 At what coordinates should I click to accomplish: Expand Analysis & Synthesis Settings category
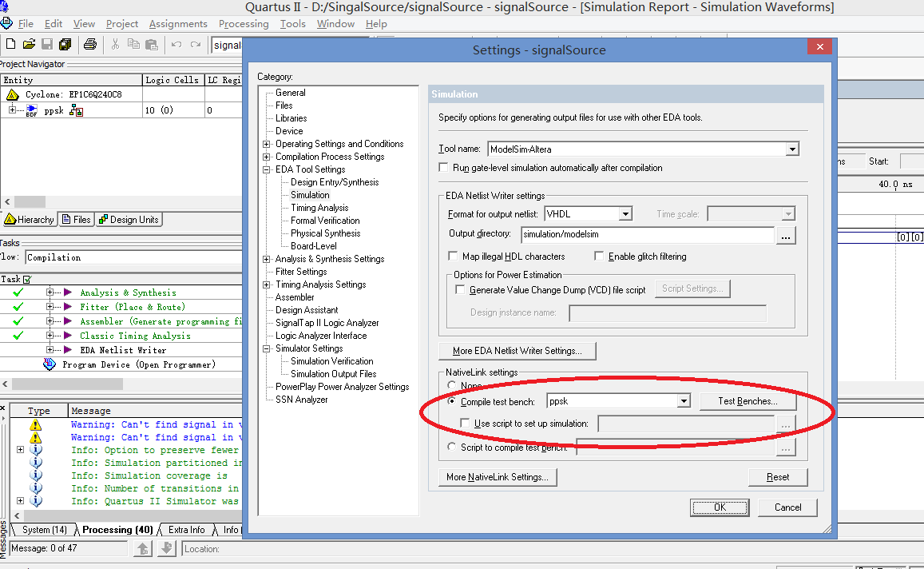point(267,259)
